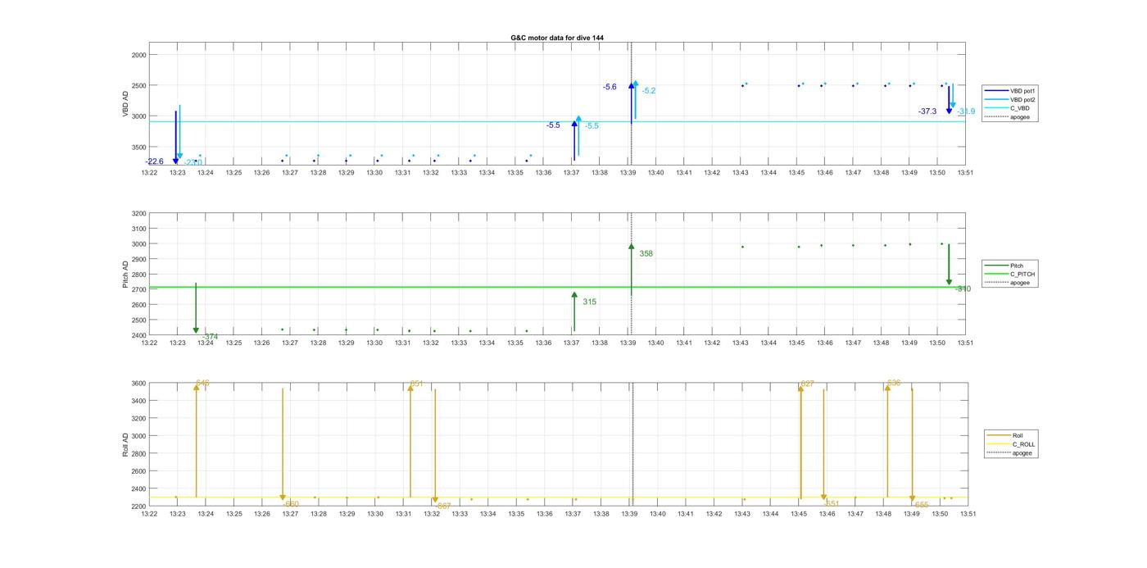Click the '3200' tick on Pitch axis
This screenshot has height=568, width=1147.
pos(138,214)
